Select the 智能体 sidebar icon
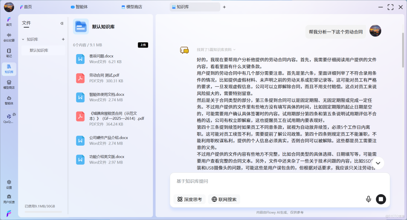This screenshot has height=220, width=407. pyautogui.click(x=9, y=100)
